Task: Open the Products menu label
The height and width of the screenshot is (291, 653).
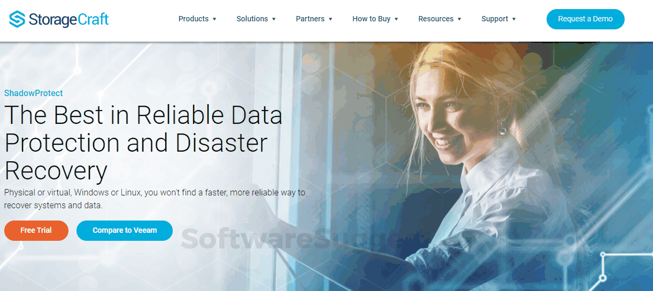Action: [x=194, y=19]
